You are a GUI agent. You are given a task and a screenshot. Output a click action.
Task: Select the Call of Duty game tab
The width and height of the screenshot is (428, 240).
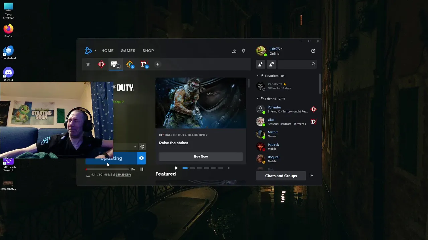point(115,64)
